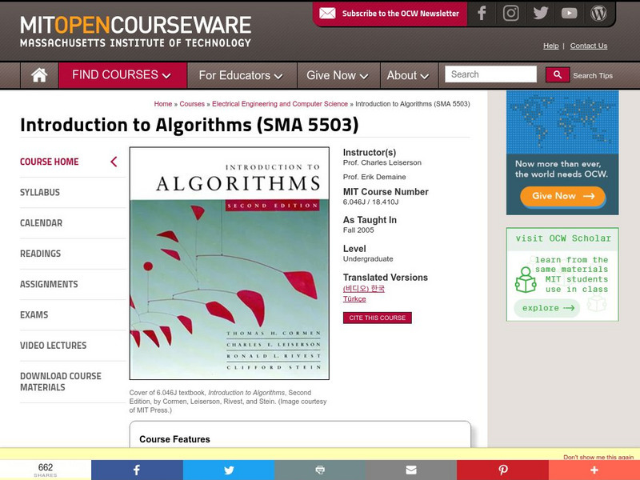Viewport: 640px width, 480px height.
Task: Share via Pinterest in bottom share bar
Action: [x=502, y=470]
